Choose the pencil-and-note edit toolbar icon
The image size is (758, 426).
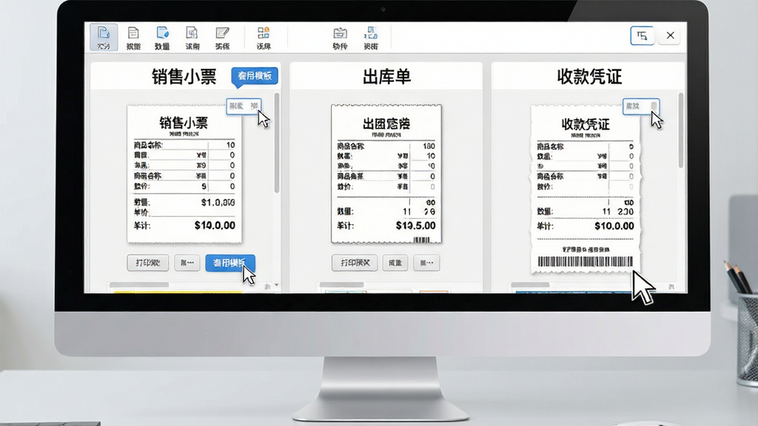222,38
